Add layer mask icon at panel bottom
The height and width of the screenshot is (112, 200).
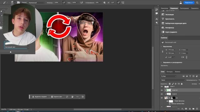pyautogui.click(x=186, y=109)
